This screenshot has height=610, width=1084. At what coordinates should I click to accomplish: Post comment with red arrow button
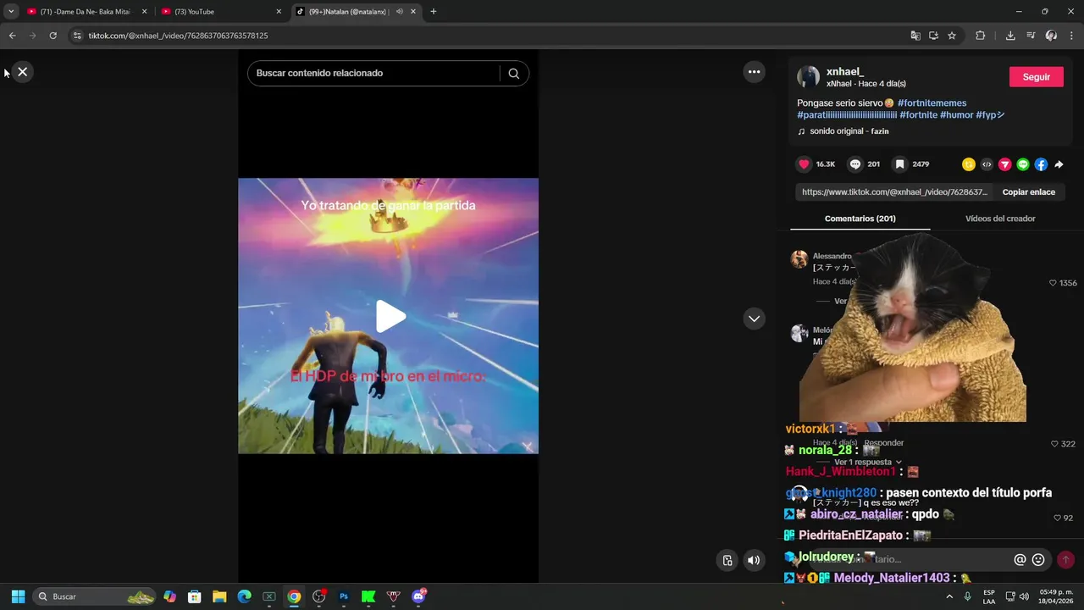(x=1065, y=560)
